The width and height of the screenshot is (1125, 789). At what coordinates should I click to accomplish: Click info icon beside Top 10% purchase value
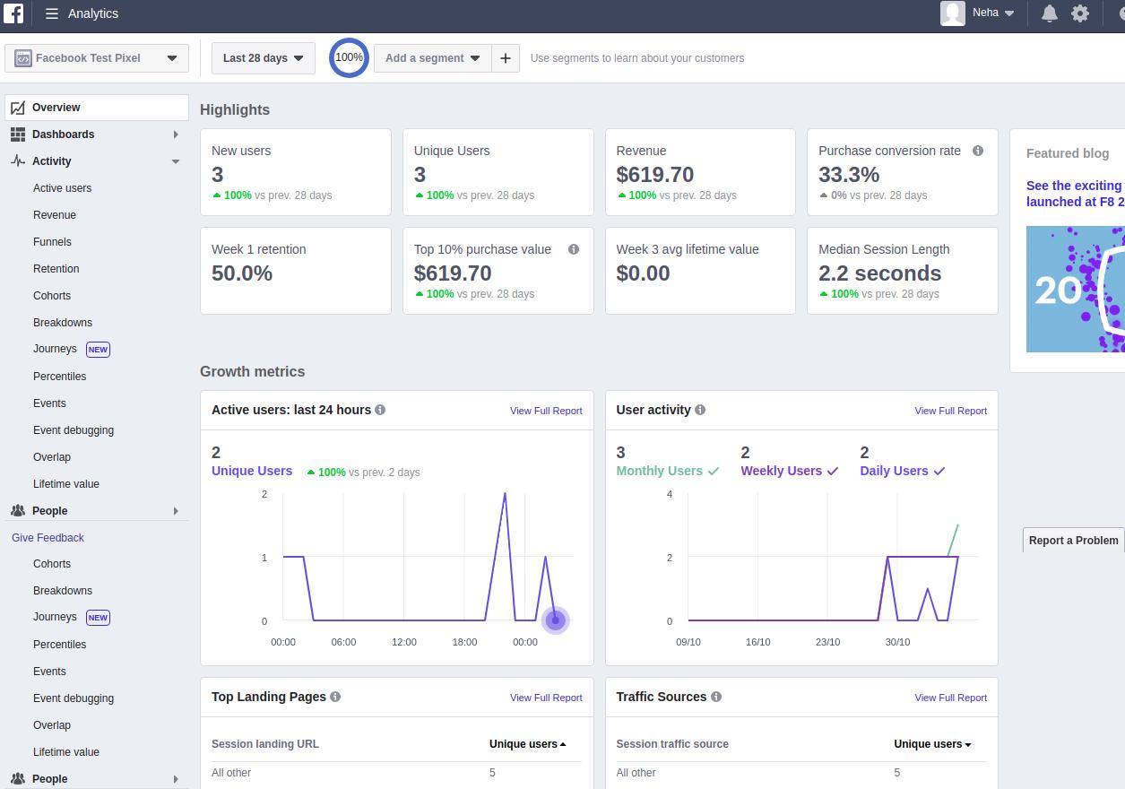[x=574, y=249]
